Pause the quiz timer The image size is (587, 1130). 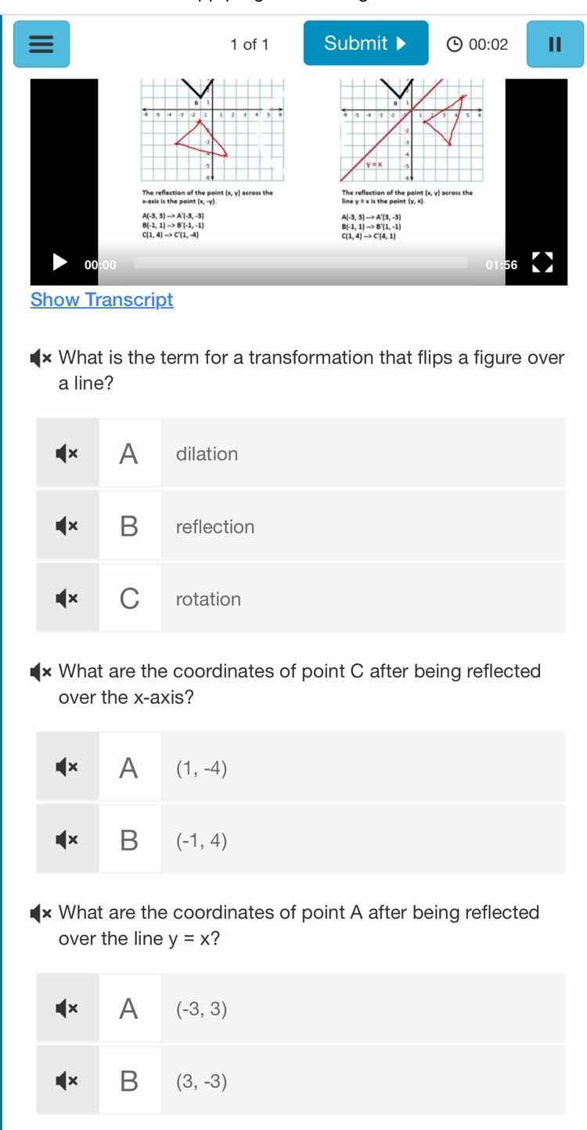556,43
